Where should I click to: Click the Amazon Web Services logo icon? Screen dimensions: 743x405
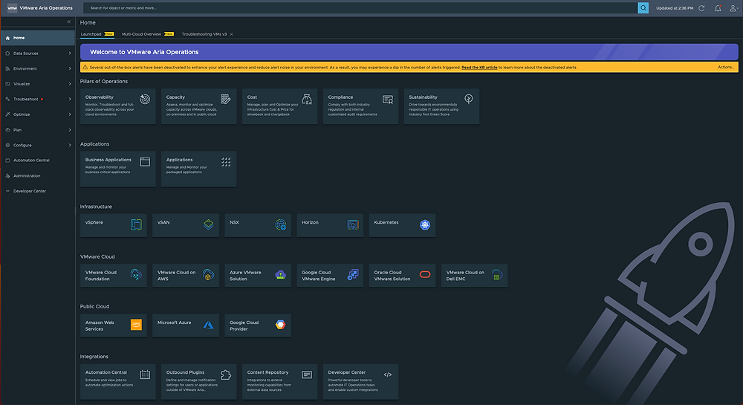(x=136, y=325)
